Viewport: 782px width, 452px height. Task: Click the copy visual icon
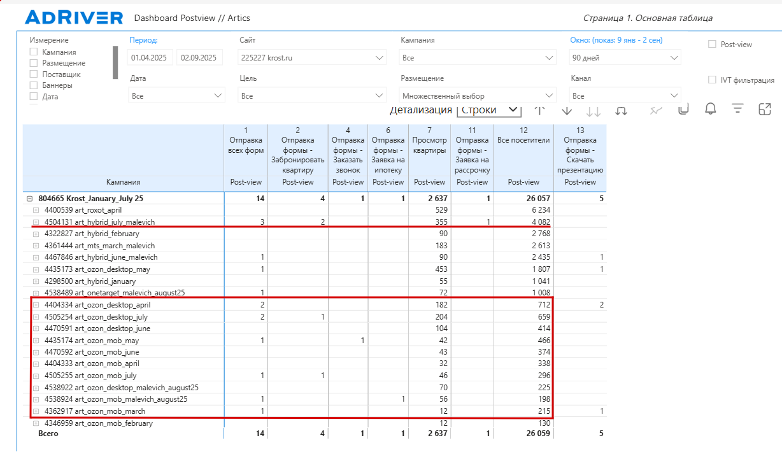[x=683, y=109]
